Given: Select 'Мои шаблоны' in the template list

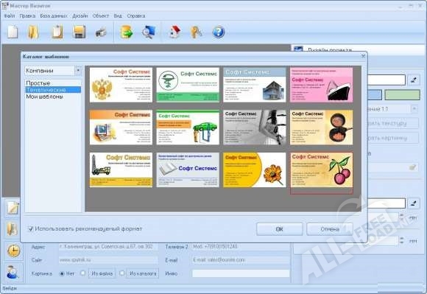Looking at the screenshot, I should tap(44, 97).
